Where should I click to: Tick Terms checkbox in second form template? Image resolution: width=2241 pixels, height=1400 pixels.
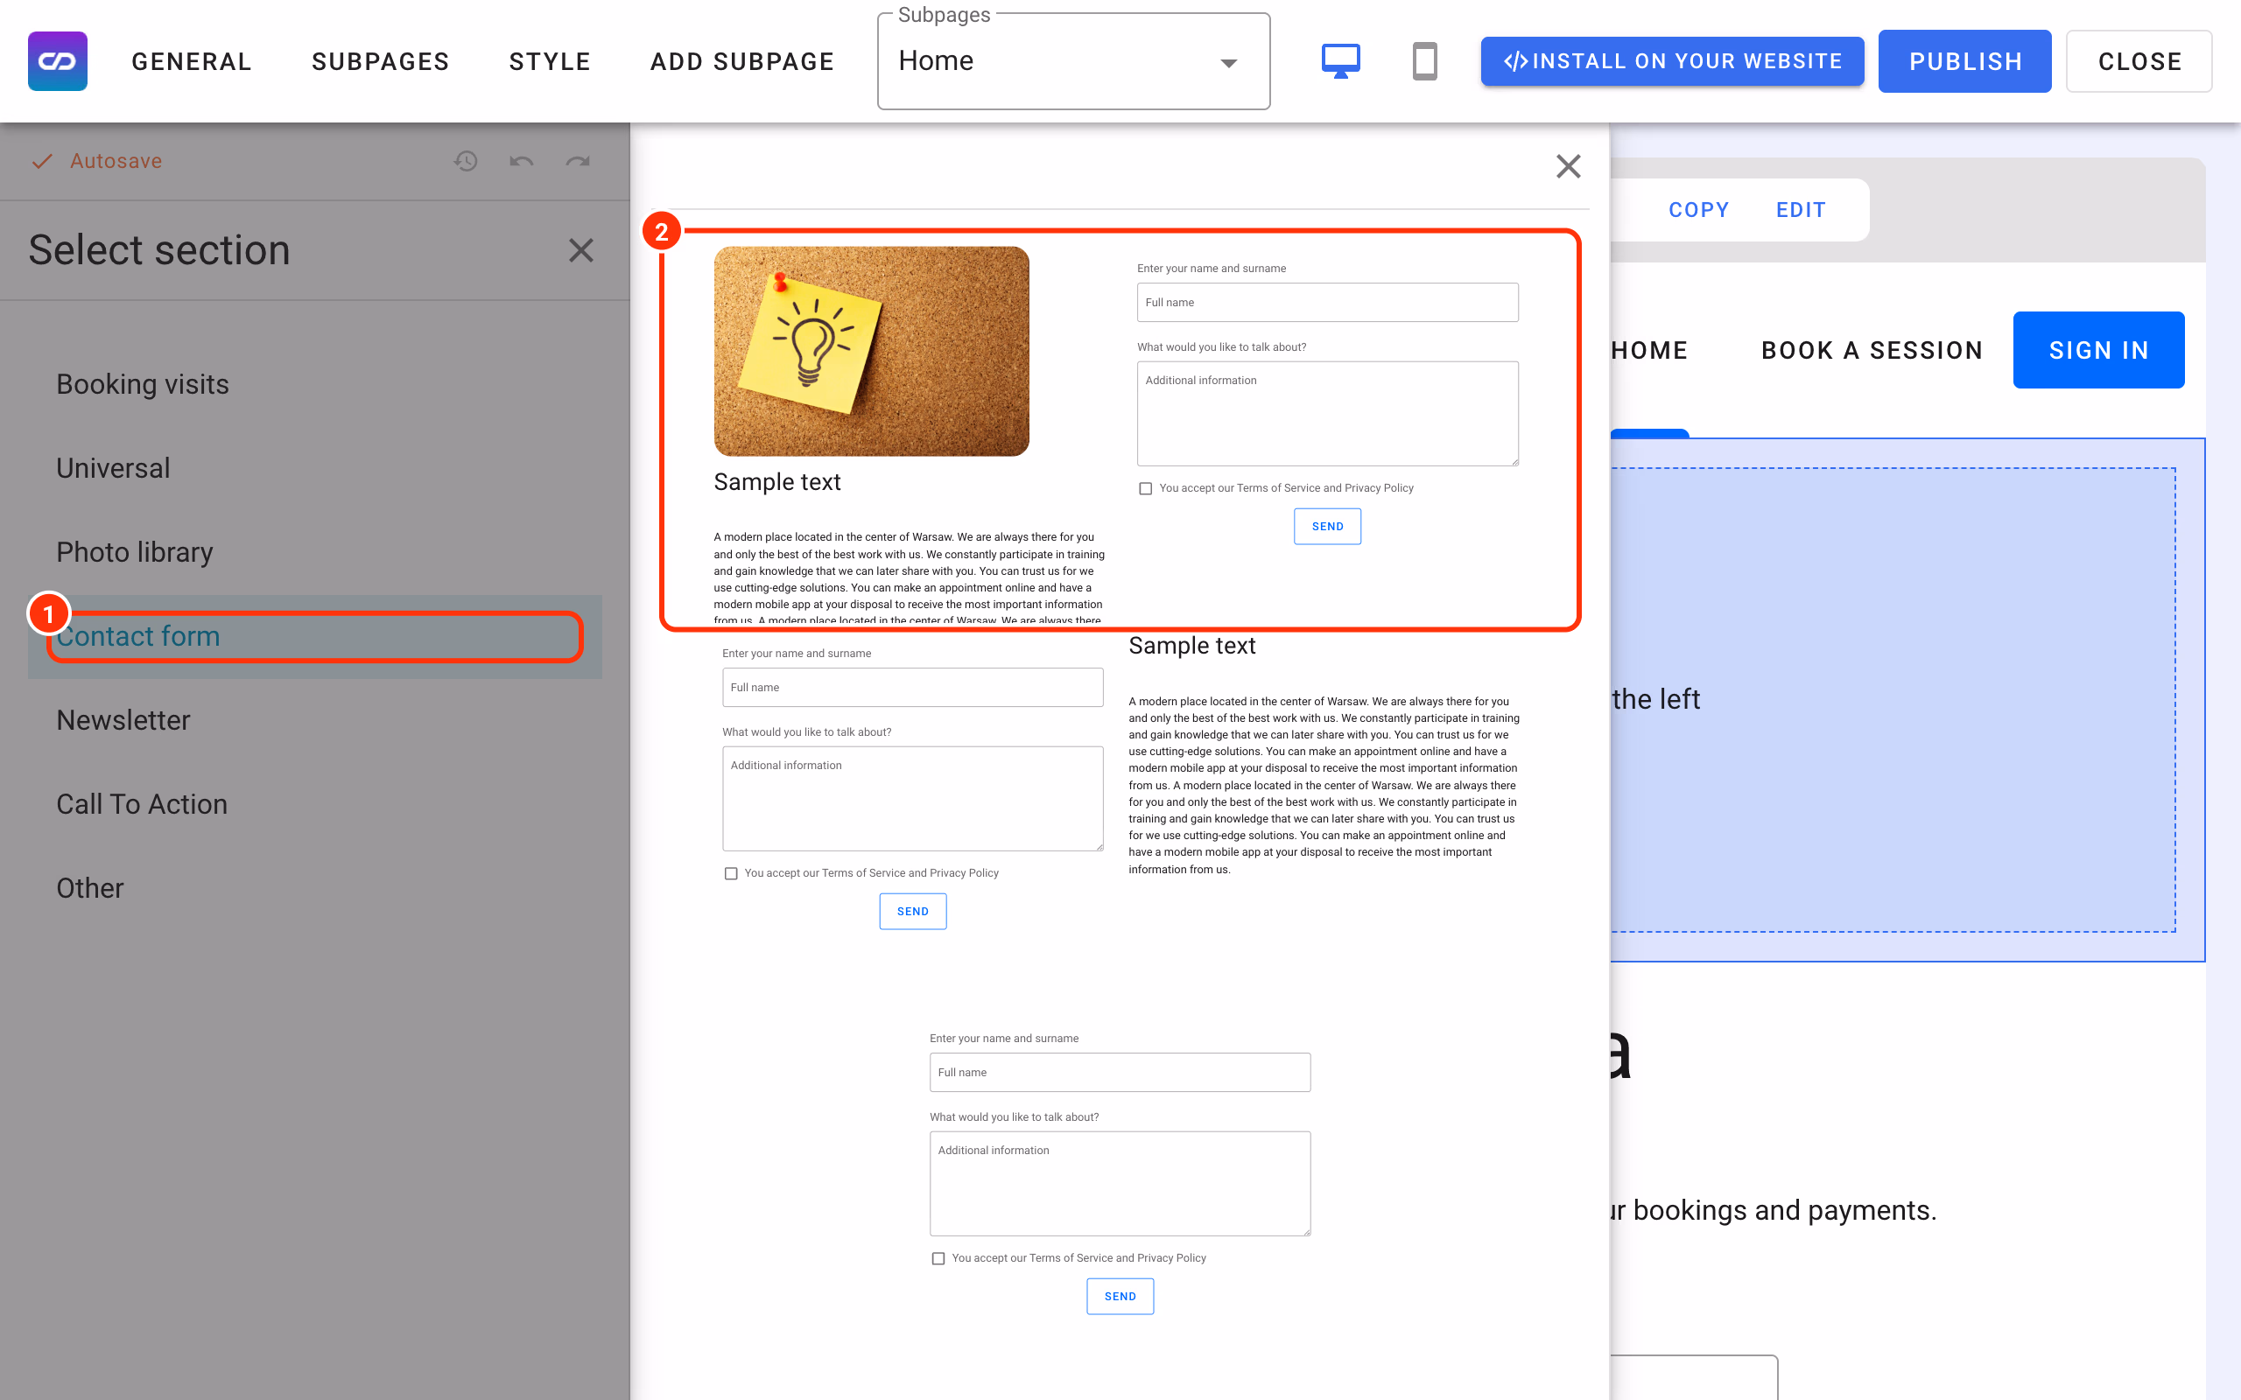tap(731, 874)
